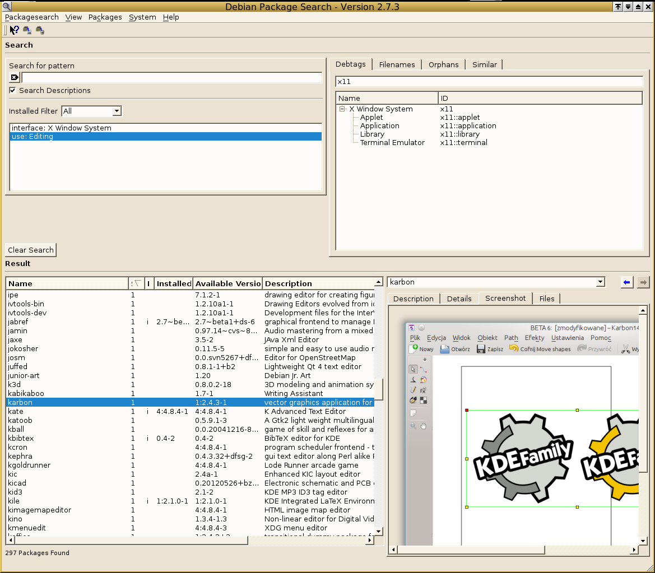Click the window shade title bar button
Image resolution: width=655 pixels, height=573 pixels.
point(617,6)
